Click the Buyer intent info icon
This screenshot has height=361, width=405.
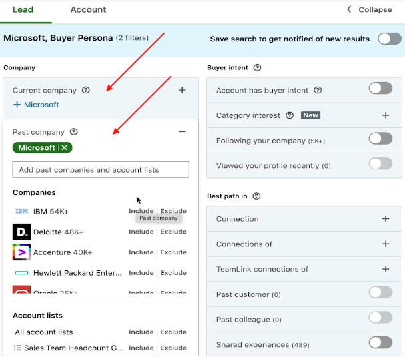tap(258, 68)
